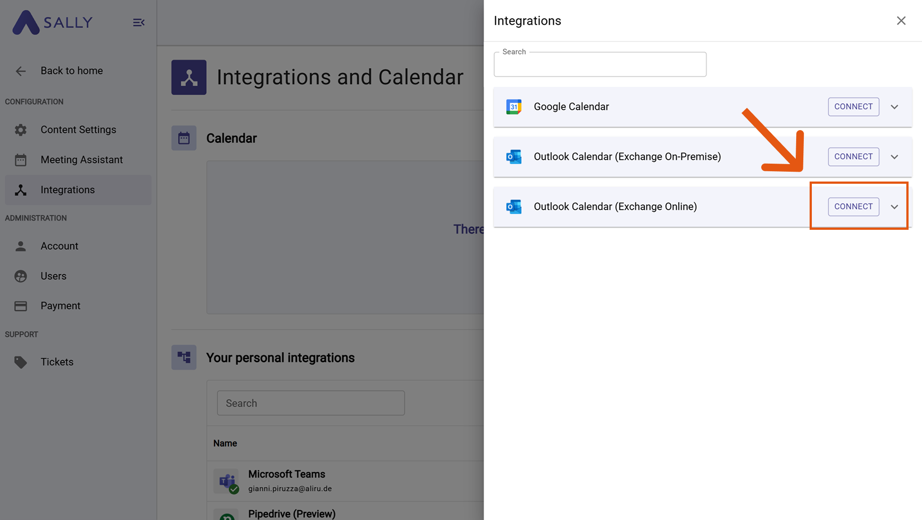This screenshot has width=922, height=520.
Task: Click the Calendar section icon
Action: click(184, 138)
